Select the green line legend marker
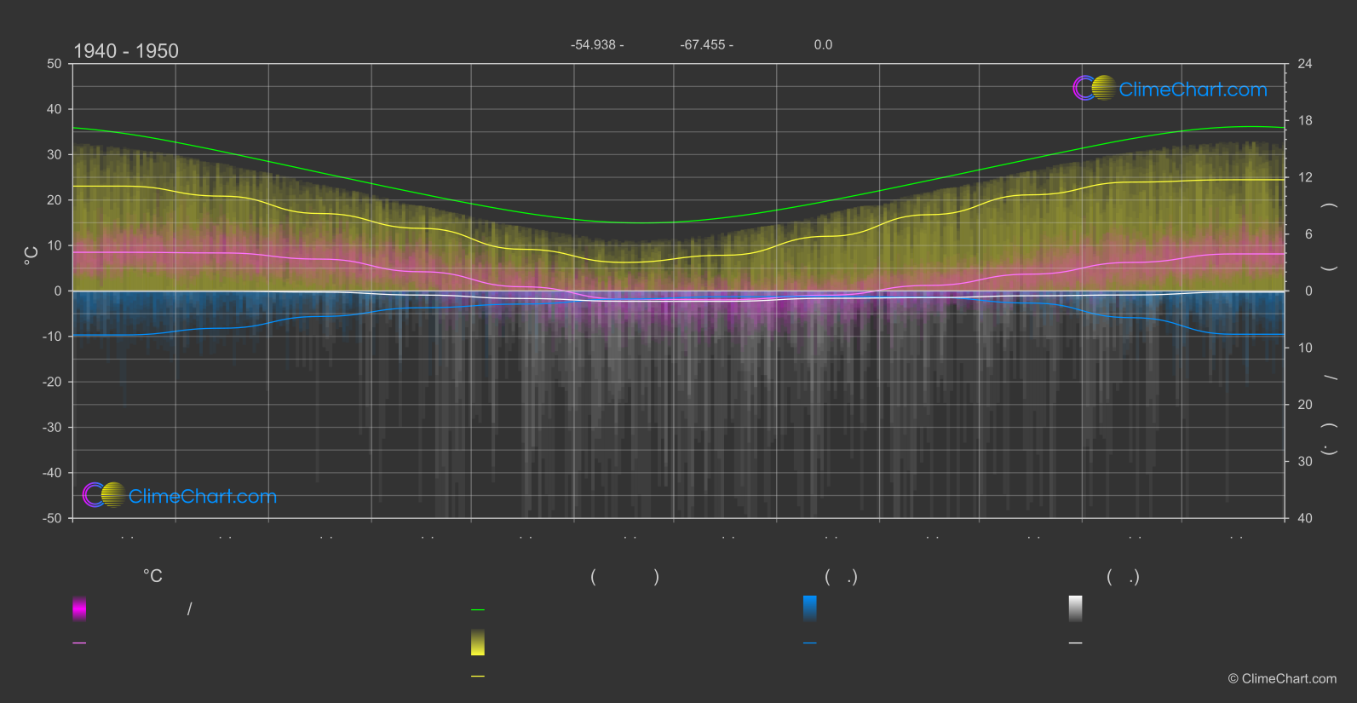Screen dimensions: 1357x703 pos(478,610)
